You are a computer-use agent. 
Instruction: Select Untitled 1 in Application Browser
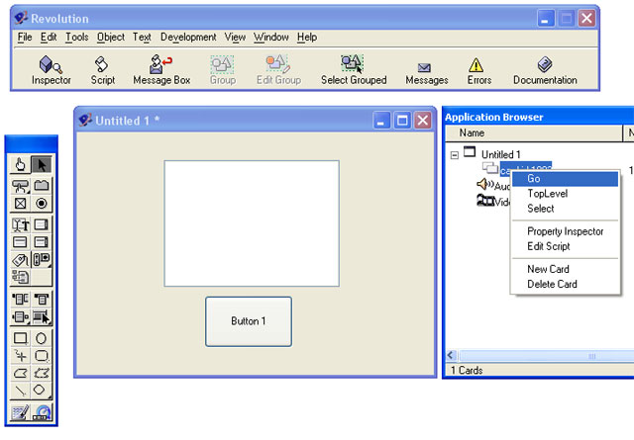pyautogui.click(x=500, y=154)
